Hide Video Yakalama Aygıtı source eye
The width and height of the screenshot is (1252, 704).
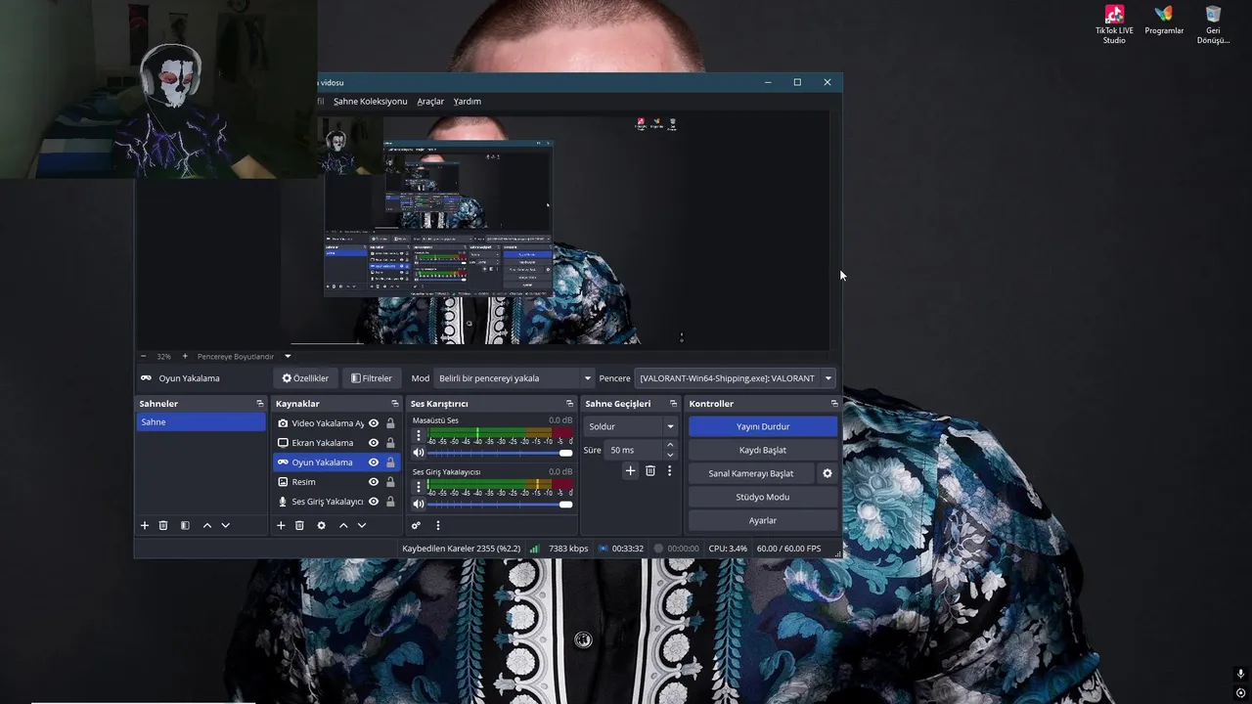point(374,423)
